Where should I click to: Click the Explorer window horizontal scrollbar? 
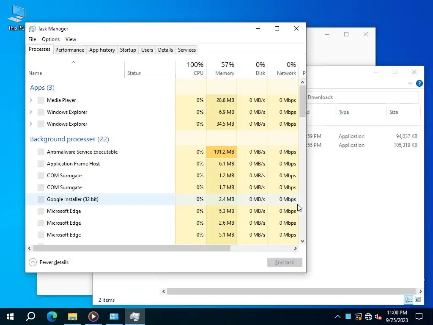pos(292,291)
